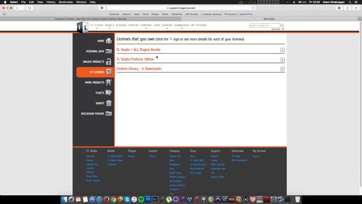This screenshot has width=362, height=204.
Task: Click Yahoo in favorites bar
Action: (x=145, y=14)
